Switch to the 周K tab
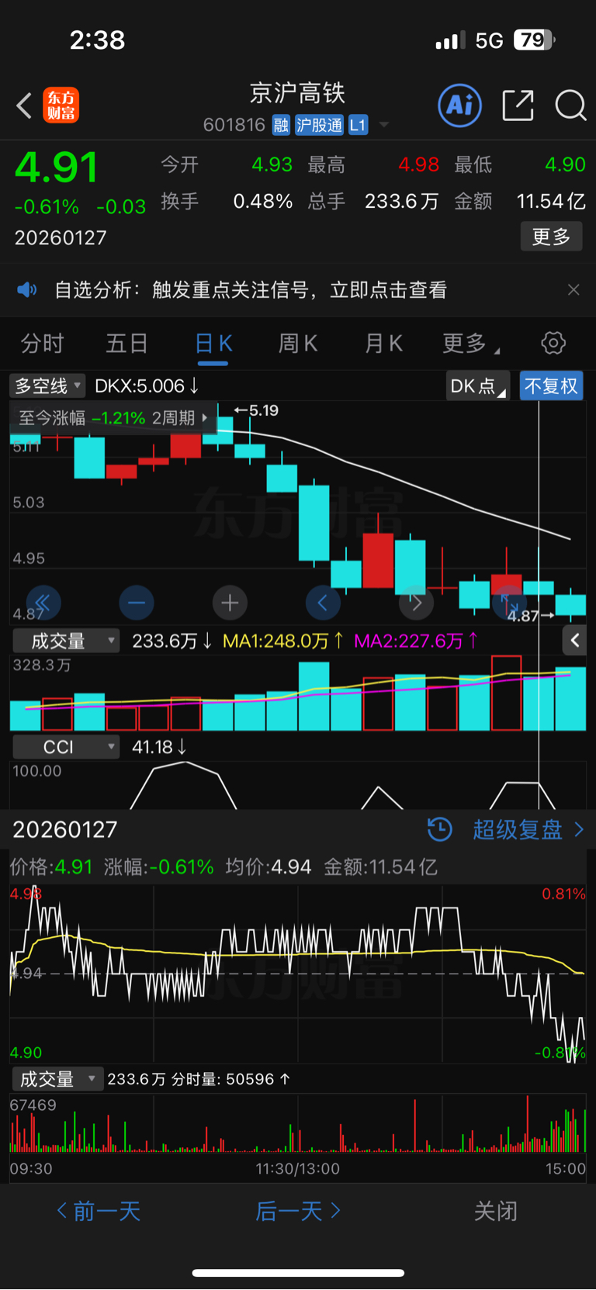 pos(298,344)
